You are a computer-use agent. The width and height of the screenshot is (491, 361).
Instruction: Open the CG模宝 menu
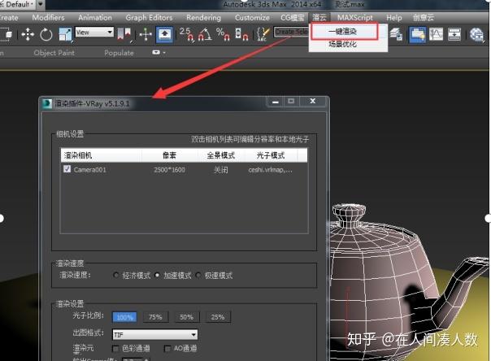[x=292, y=18]
